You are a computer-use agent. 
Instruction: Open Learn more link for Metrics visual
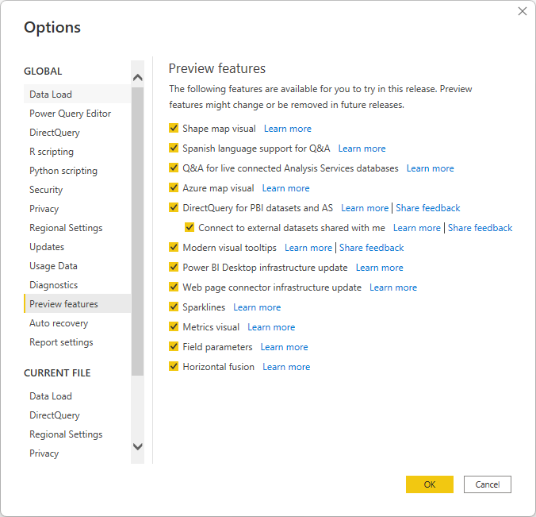click(271, 327)
